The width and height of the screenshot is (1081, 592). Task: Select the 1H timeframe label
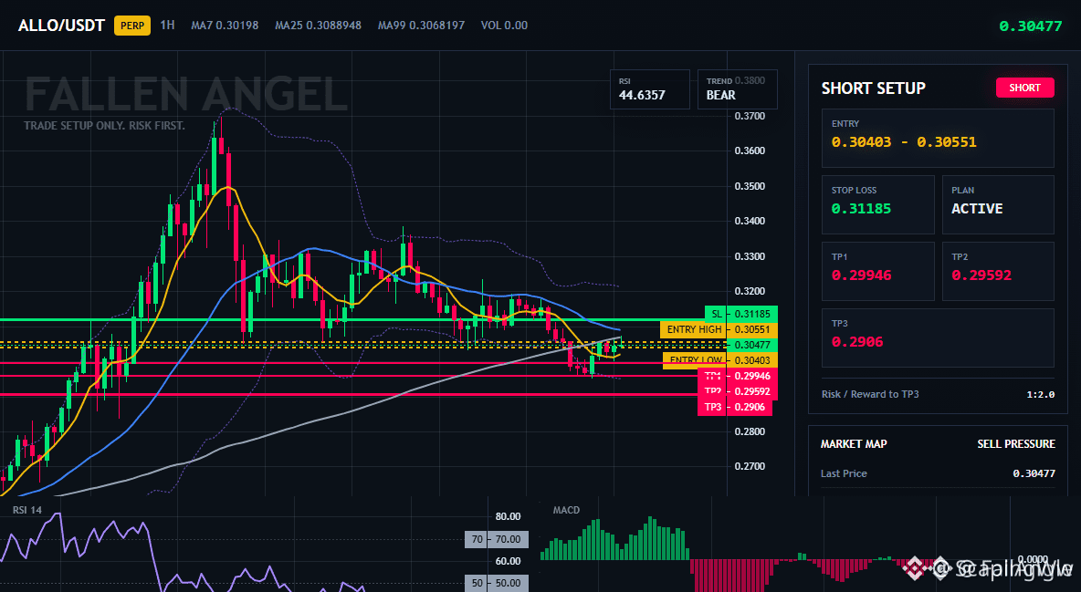point(167,25)
